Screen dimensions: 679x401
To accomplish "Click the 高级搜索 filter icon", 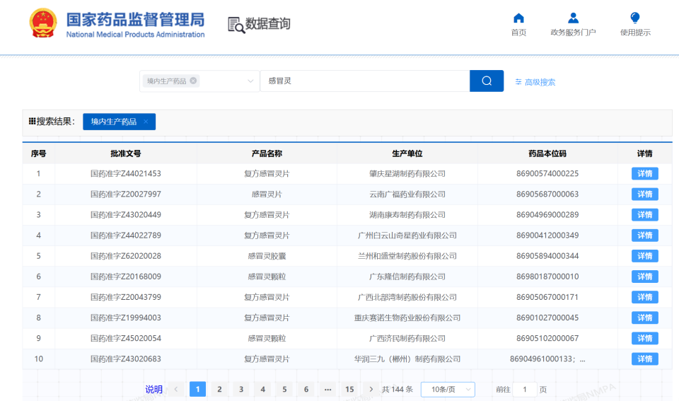I will coord(518,82).
